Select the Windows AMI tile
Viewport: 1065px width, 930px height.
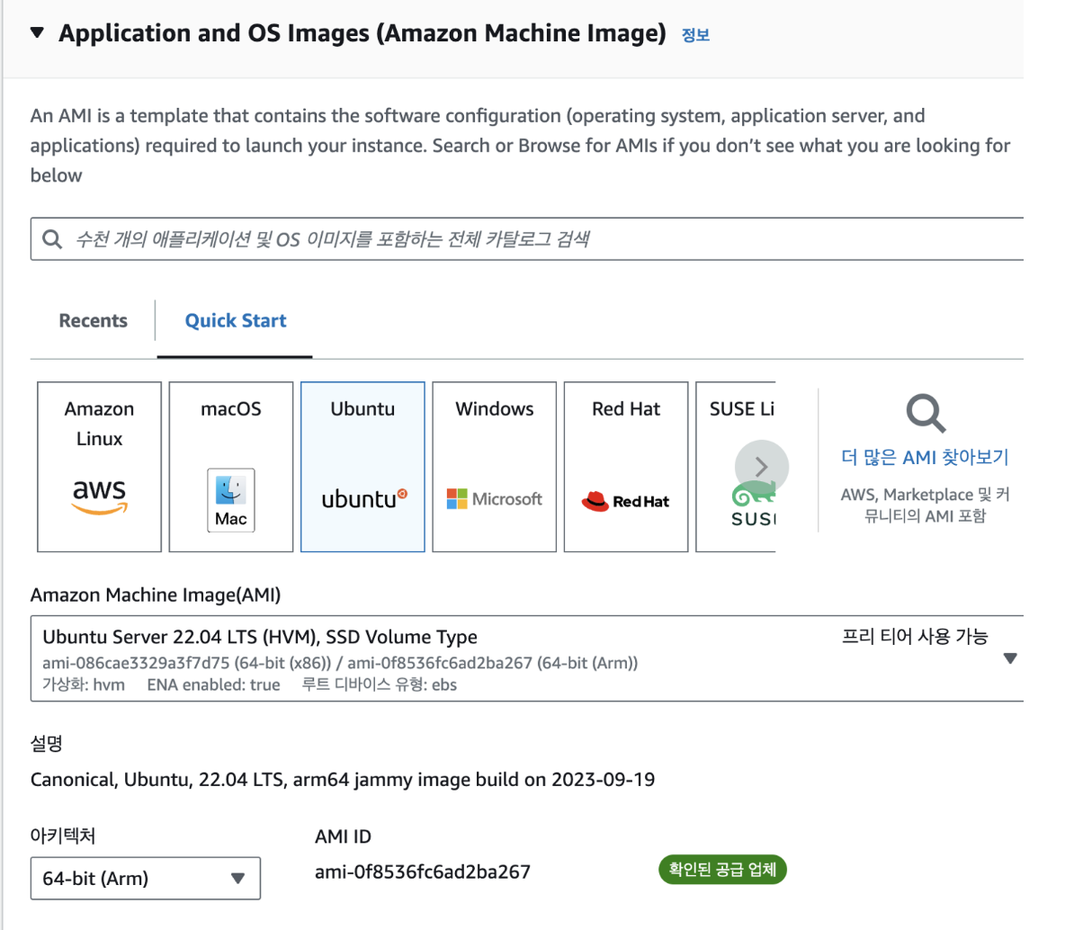pyautogui.click(x=495, y=467)
